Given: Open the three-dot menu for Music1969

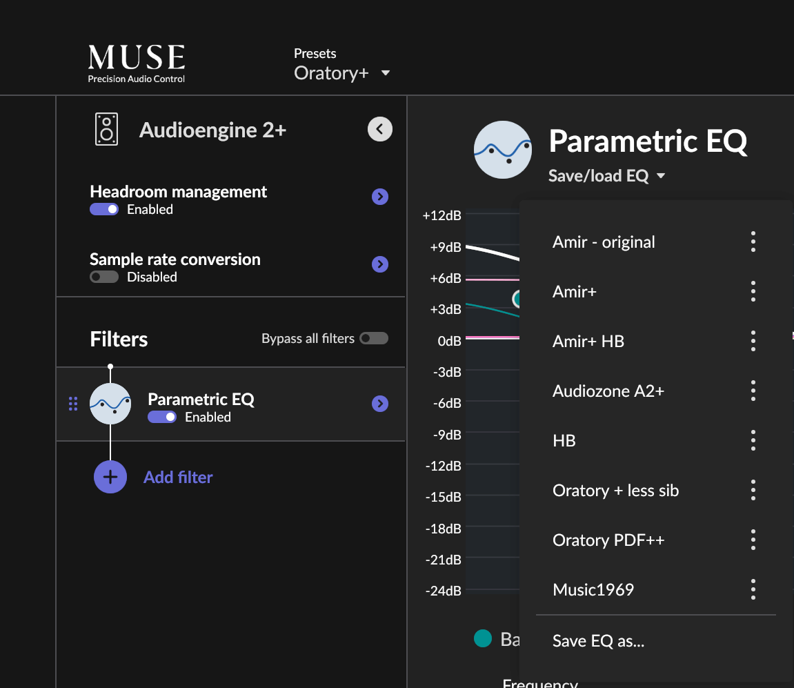Looking at the screenshot, I should pos(753,589).
